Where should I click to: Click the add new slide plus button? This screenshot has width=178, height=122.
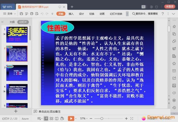(16, 111)
